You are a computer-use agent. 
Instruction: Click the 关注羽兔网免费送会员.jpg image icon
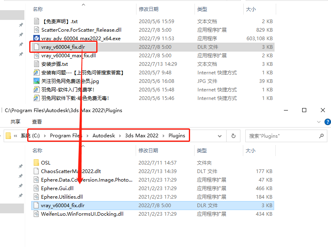37,81
